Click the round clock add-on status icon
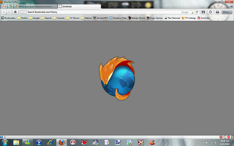234x146 pixels. 225,137
